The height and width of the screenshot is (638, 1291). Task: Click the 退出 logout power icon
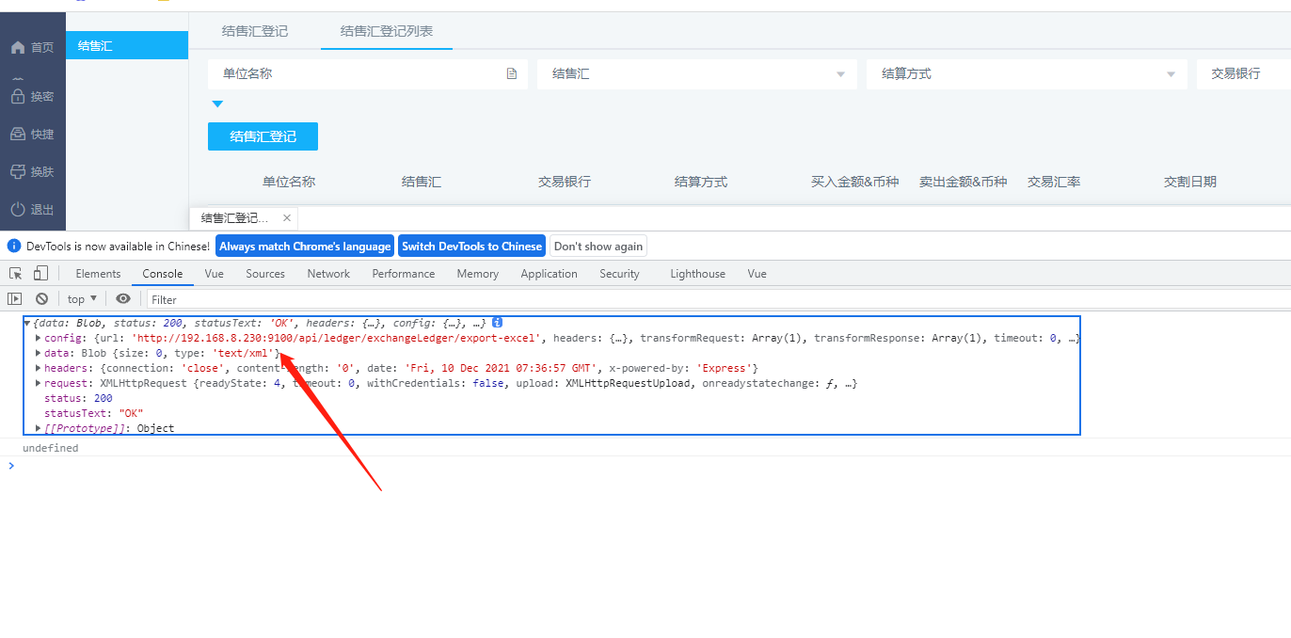19,209
